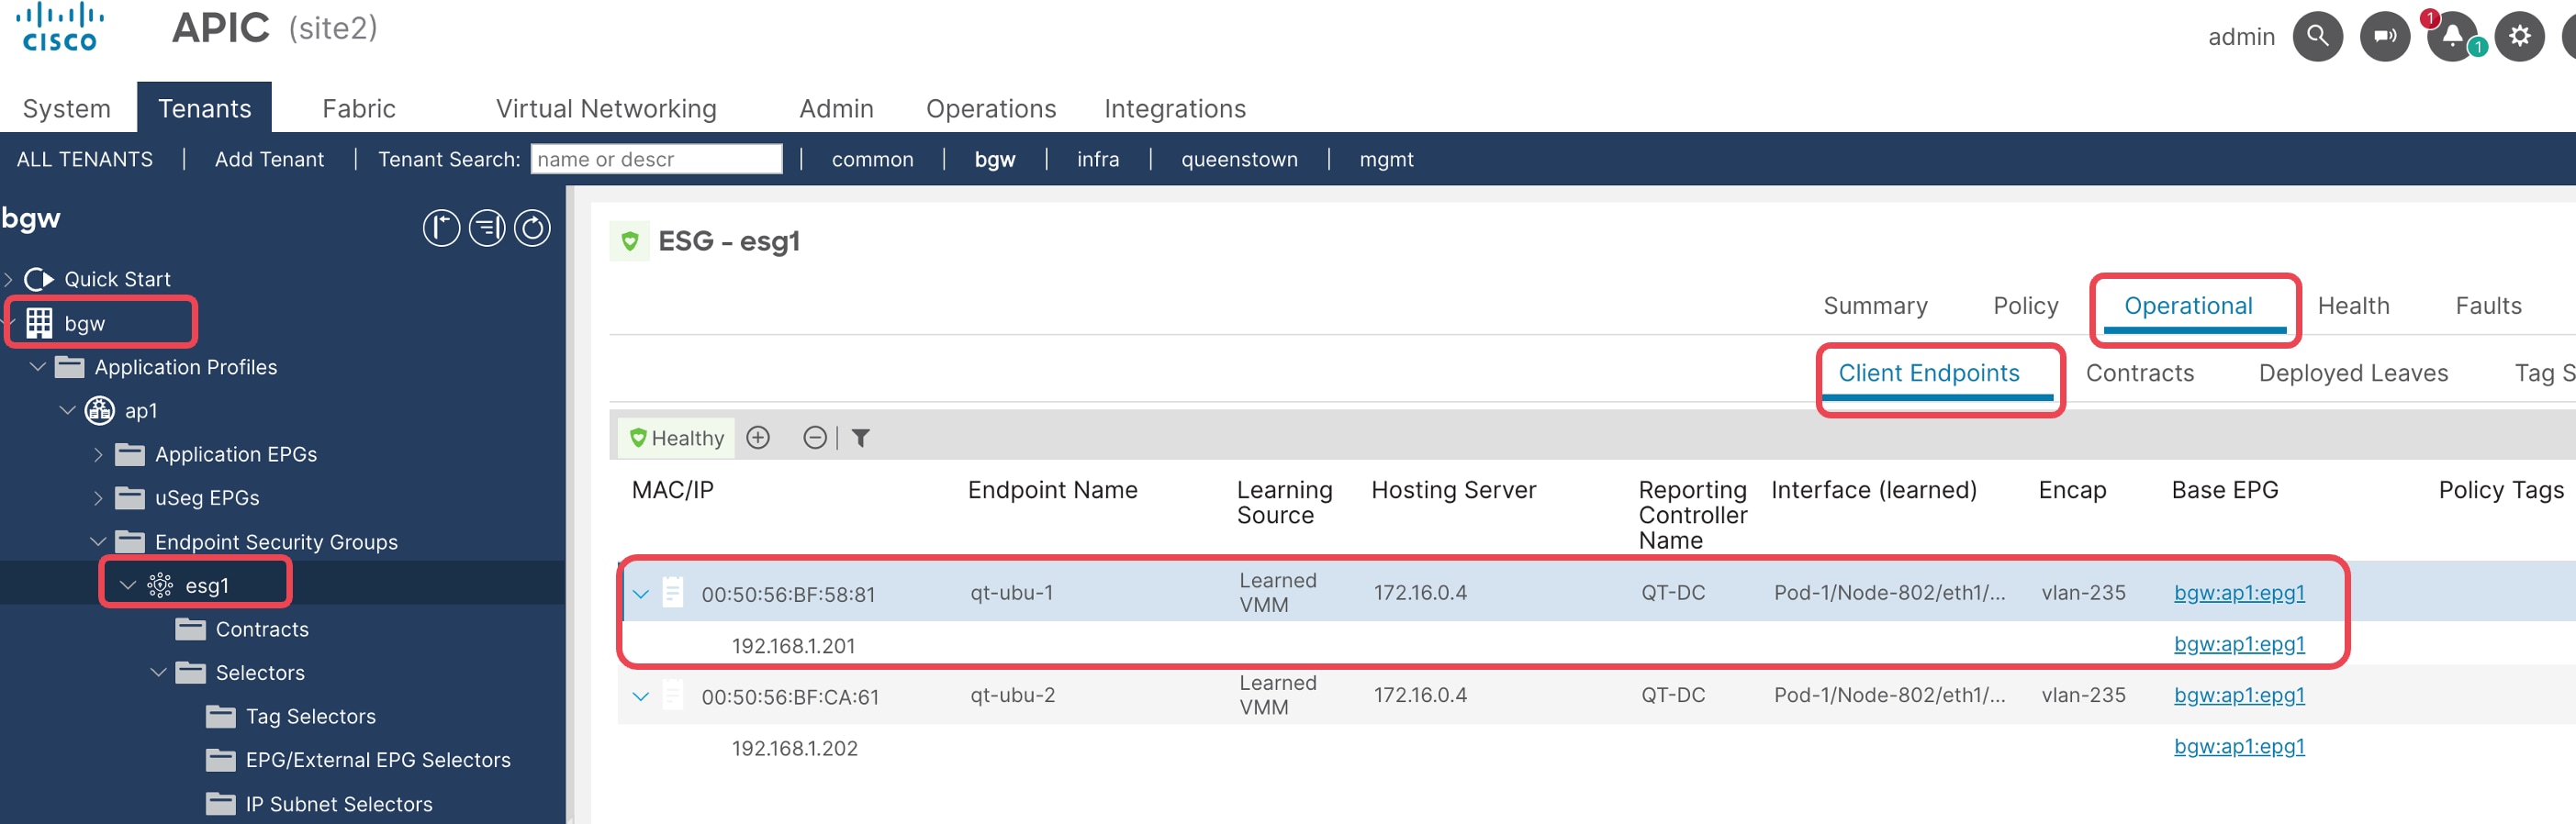
Task: Click the document icon in 00:50:56:BF:58:81 row
Action: (x=673, y=592)
